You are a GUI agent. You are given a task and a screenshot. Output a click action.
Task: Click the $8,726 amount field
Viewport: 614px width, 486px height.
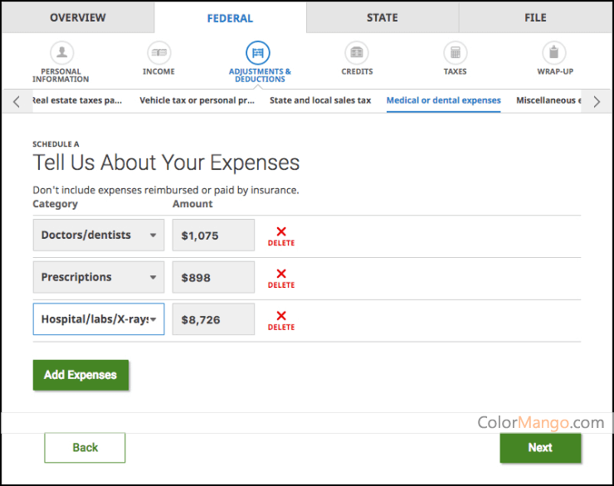(213, 319)
